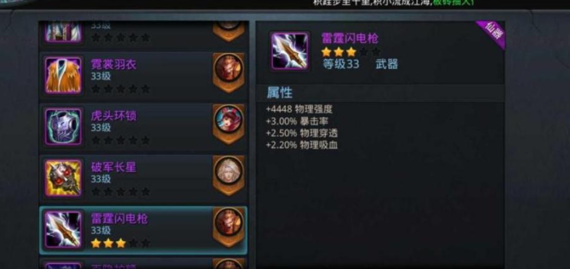This screenshot has height=269, width=570.
Task: Click large 雷霆闪电枪 weapon icon in details
Action: point(290,51)
